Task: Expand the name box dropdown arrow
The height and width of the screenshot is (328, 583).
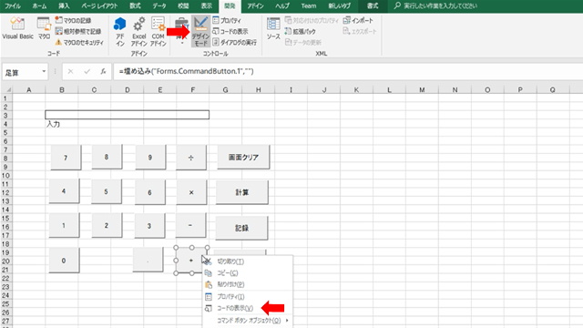Action: click(x=44, y=71)
